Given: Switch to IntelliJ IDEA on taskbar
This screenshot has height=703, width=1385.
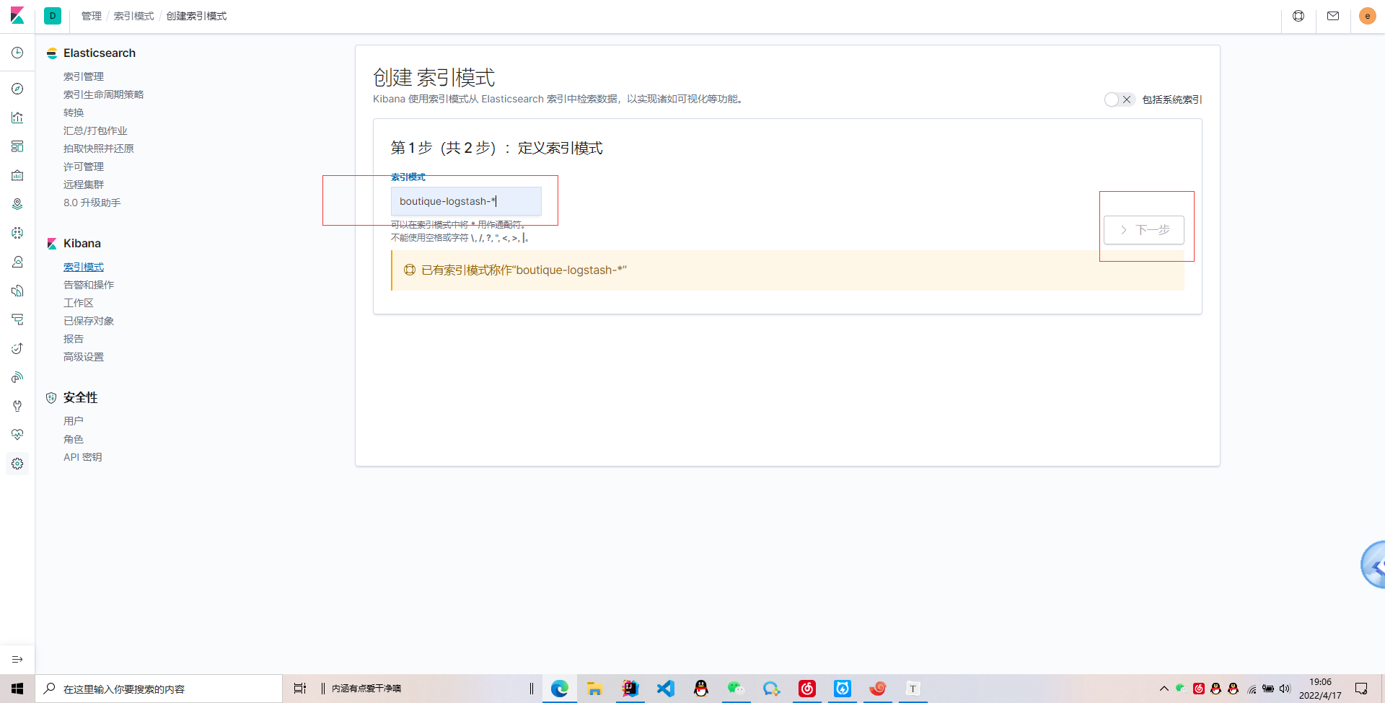Looking at the screenshot, I should point(630,689).
